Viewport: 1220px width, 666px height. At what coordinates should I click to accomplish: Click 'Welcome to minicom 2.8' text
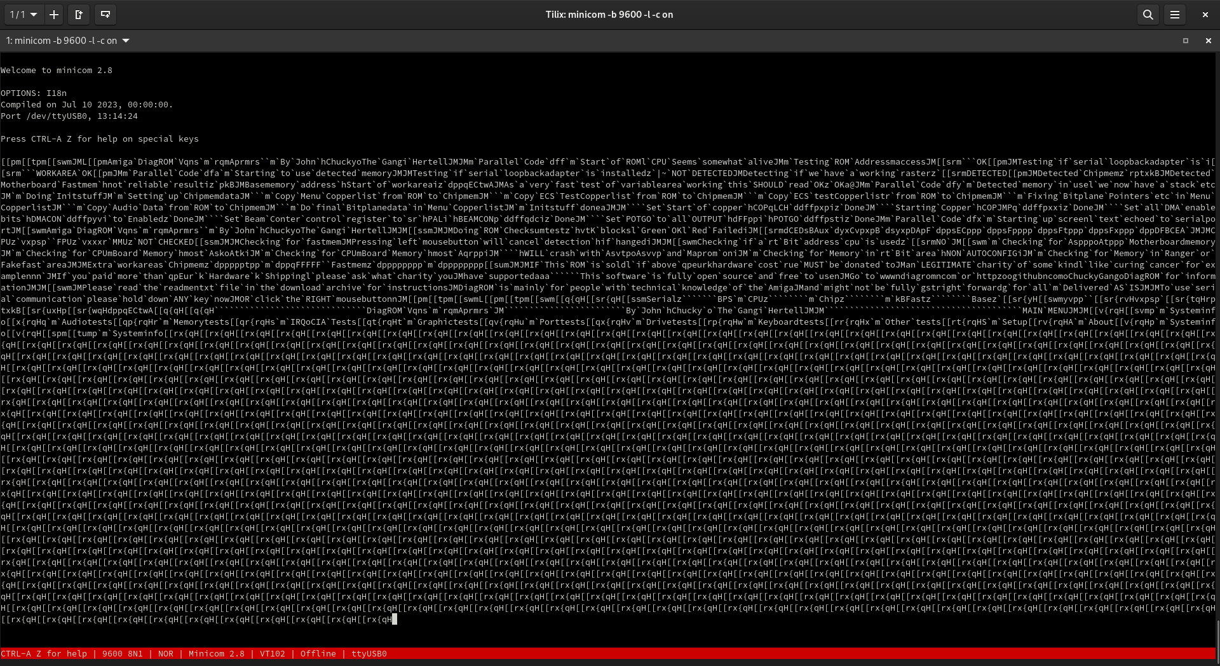57,71
